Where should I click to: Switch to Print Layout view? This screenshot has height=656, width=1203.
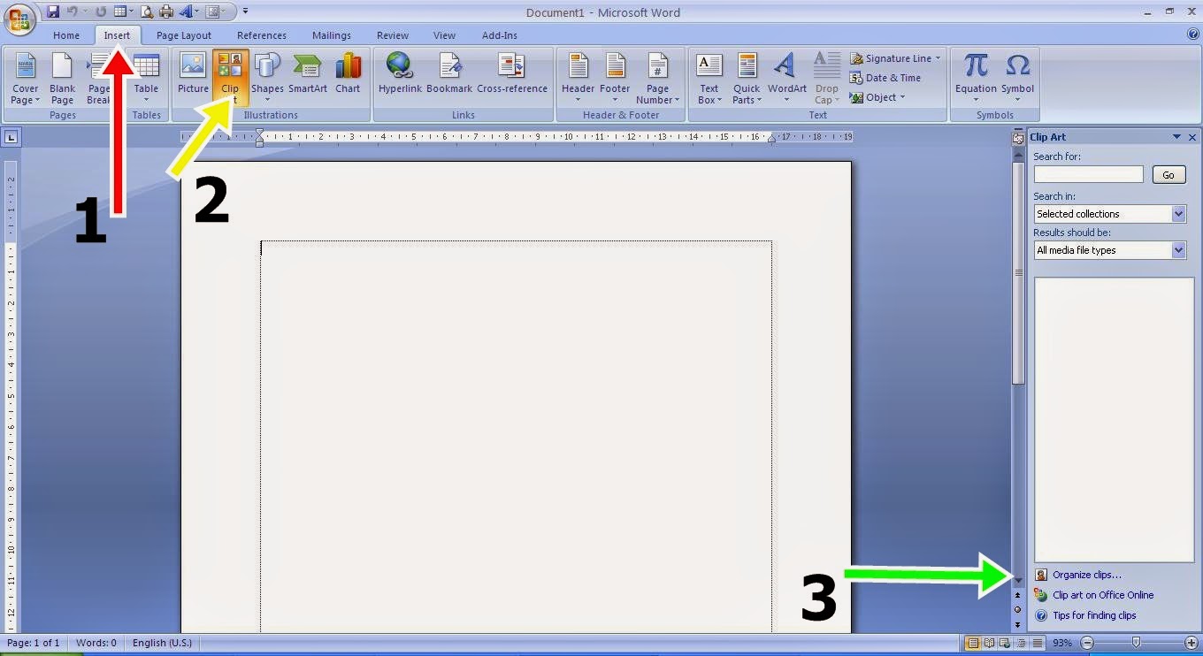(x=973, y=643)
